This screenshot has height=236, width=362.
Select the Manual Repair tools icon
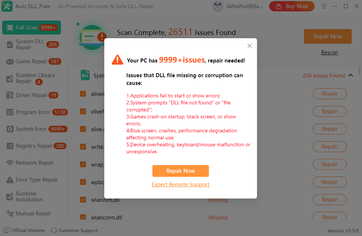coord(10,214)
